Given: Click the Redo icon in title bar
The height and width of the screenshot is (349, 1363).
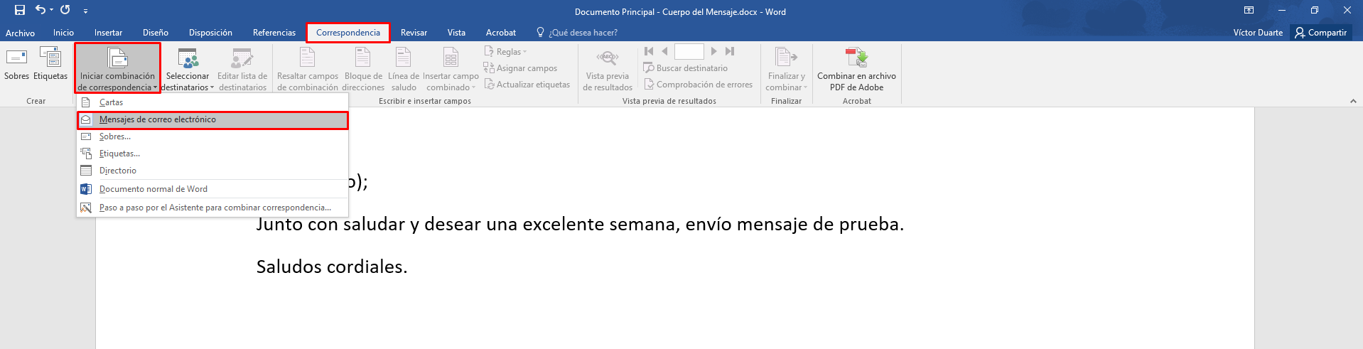Looking at the screenshot, I should tap(65, 10).
